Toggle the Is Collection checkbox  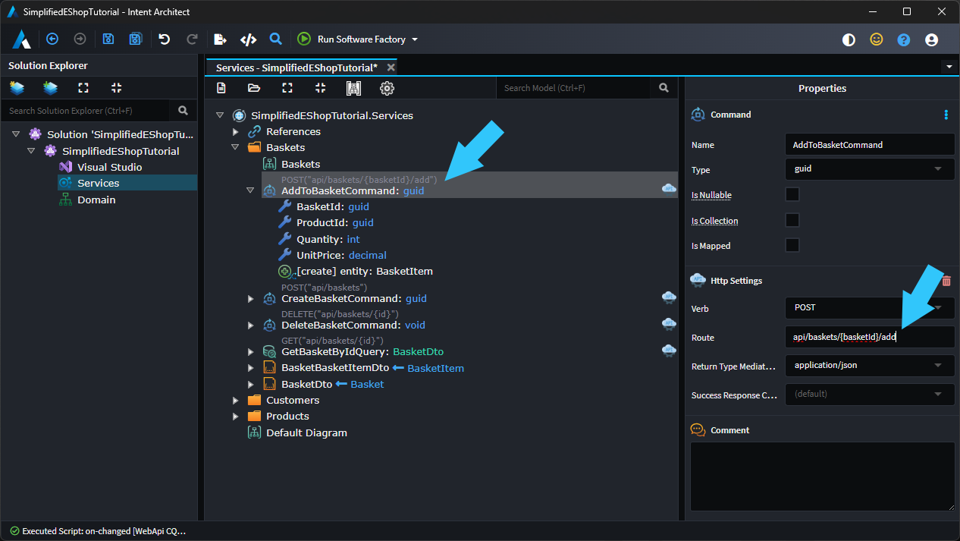(792, 220)
